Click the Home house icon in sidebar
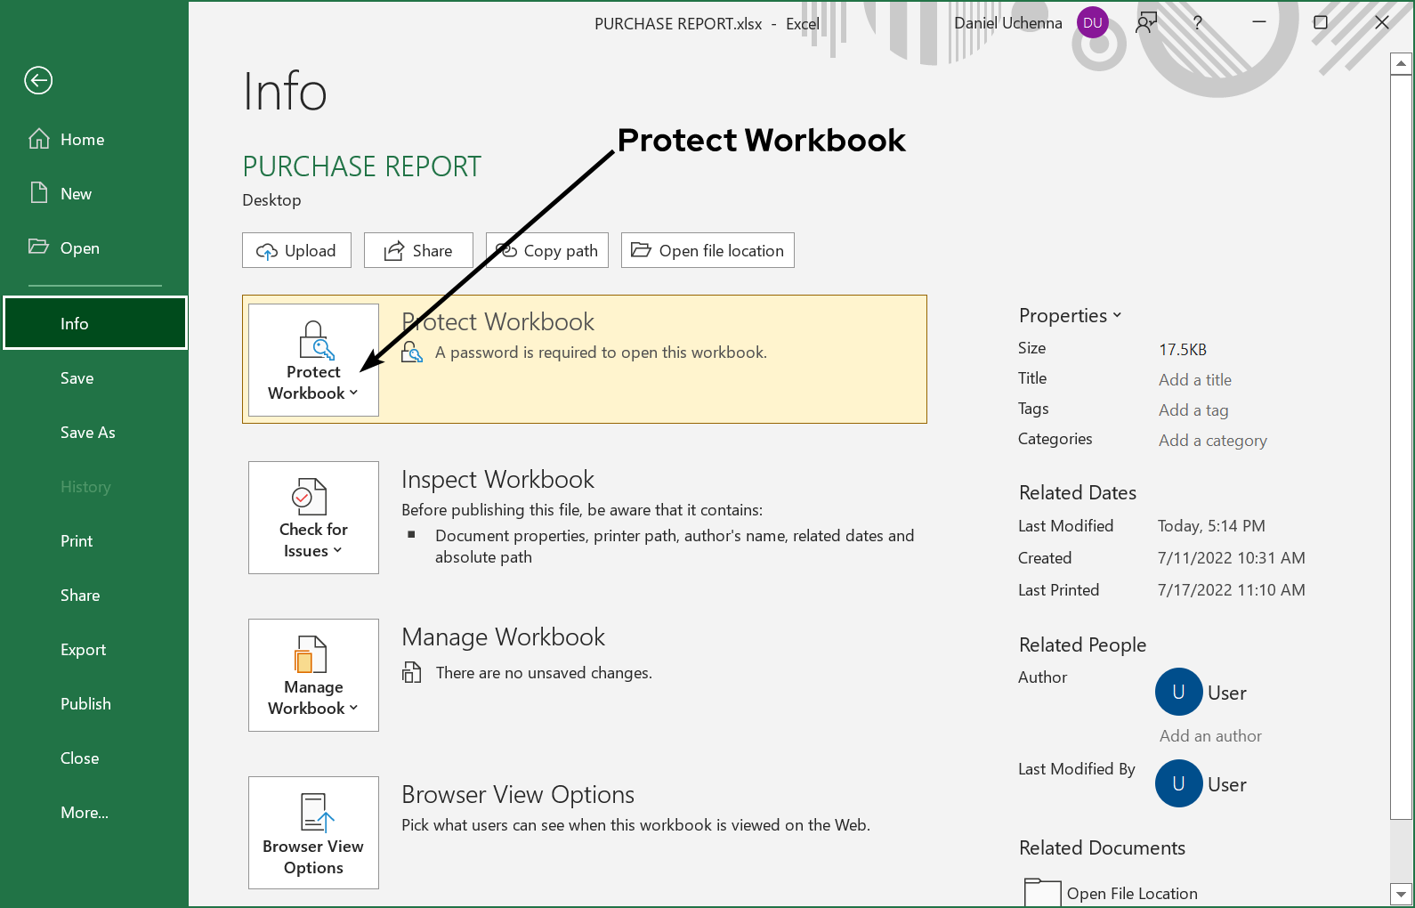This screenshot has height=908, width=1415. 39,138
